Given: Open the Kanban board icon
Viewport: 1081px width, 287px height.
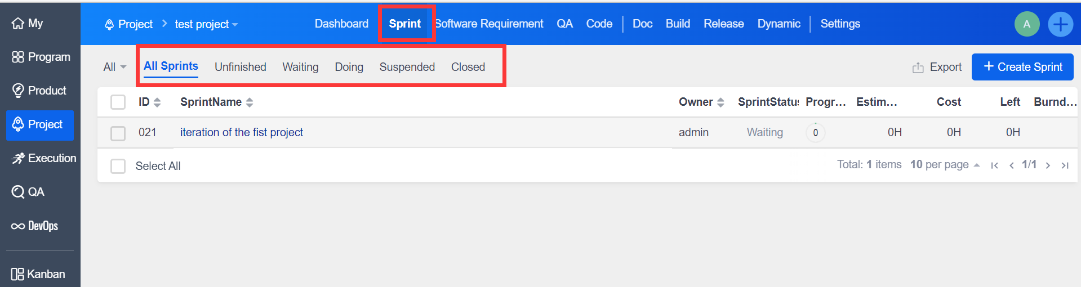Looking at the screenshot, I should tap(17, 274).
